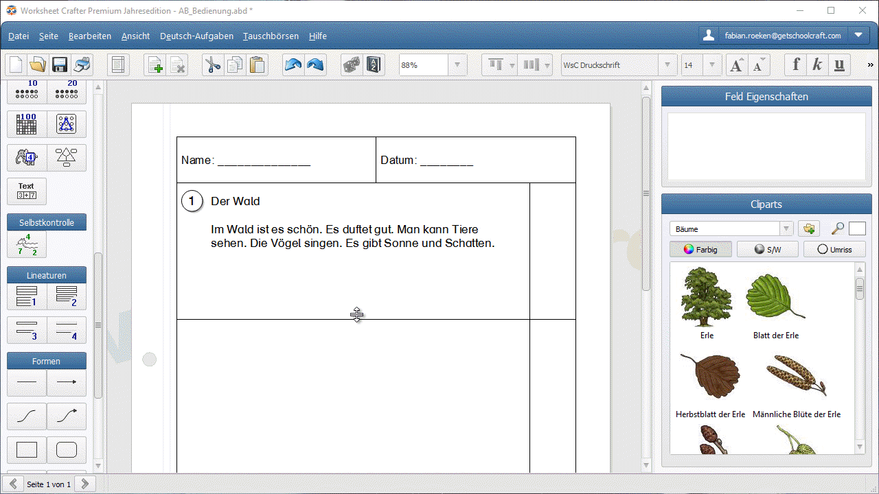The image size is (879, 494).
Task: Expand the WsC Druckschrift font dropdown
Action: [x=667, y=65]
